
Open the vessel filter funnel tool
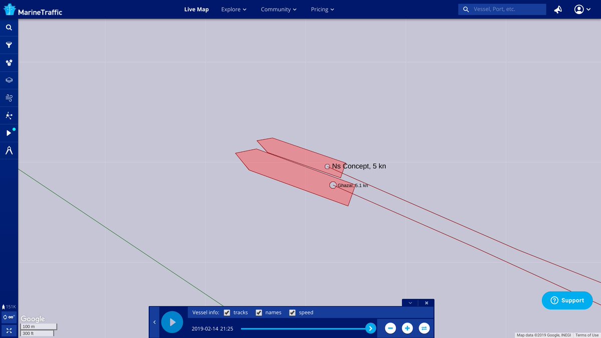click(x=9, y=45)
